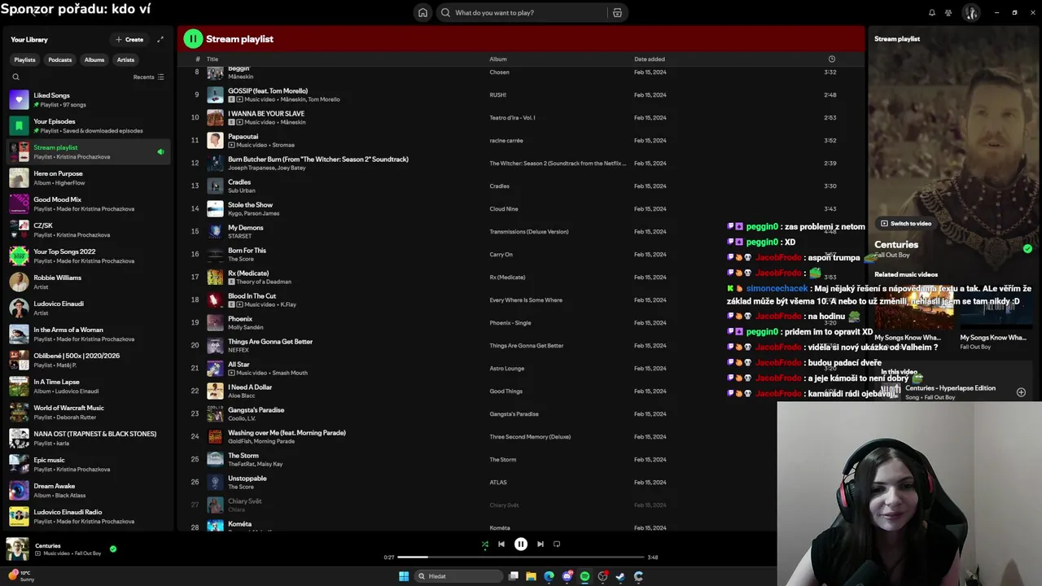
Task: Open album link Cloud Nine
Action: point(504,208)
